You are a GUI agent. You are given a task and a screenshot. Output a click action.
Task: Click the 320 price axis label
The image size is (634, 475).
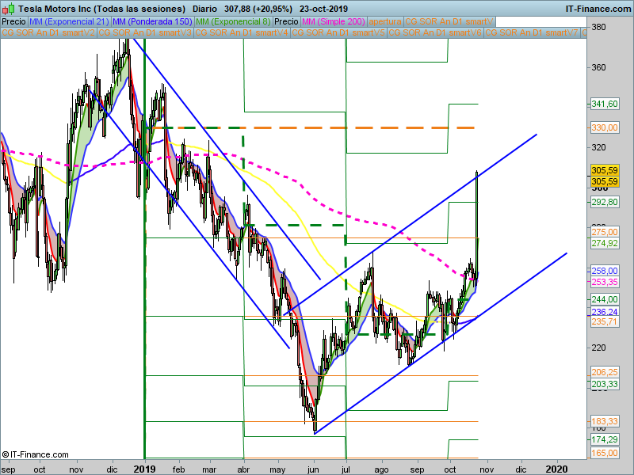click(598, 147)
